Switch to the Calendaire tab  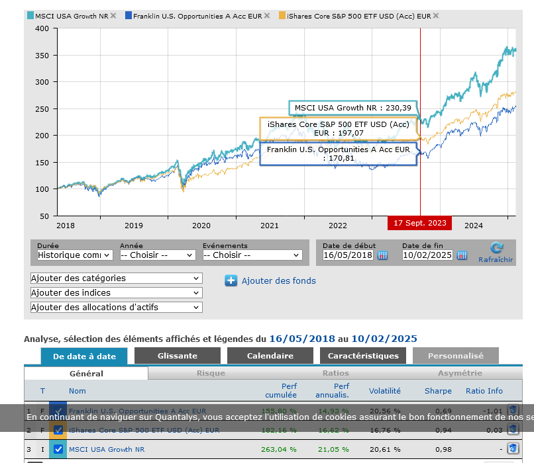click(x=270, y=356)
